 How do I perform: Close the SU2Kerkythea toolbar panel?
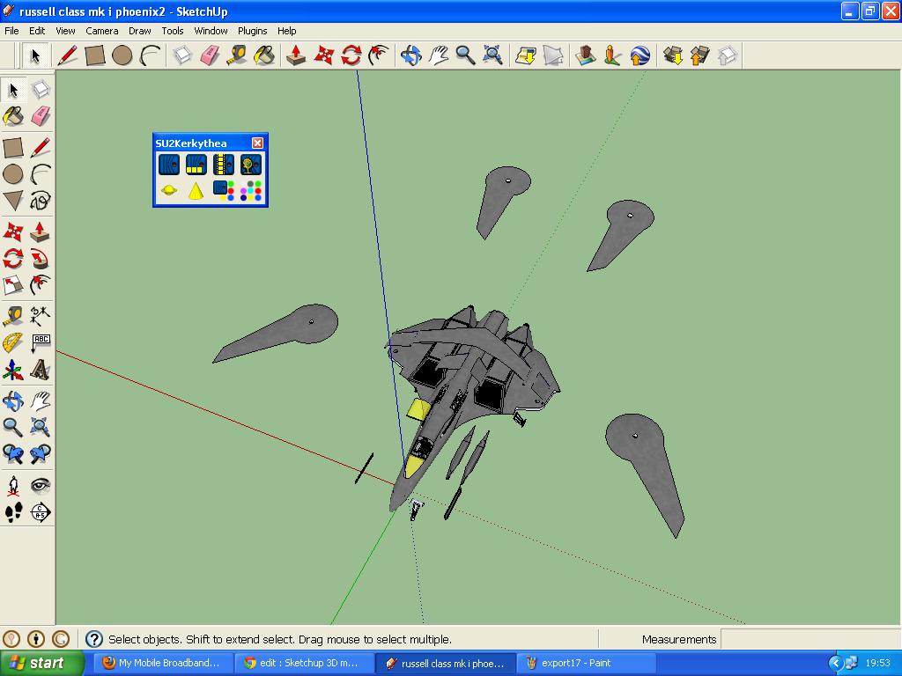coord(258,143)
